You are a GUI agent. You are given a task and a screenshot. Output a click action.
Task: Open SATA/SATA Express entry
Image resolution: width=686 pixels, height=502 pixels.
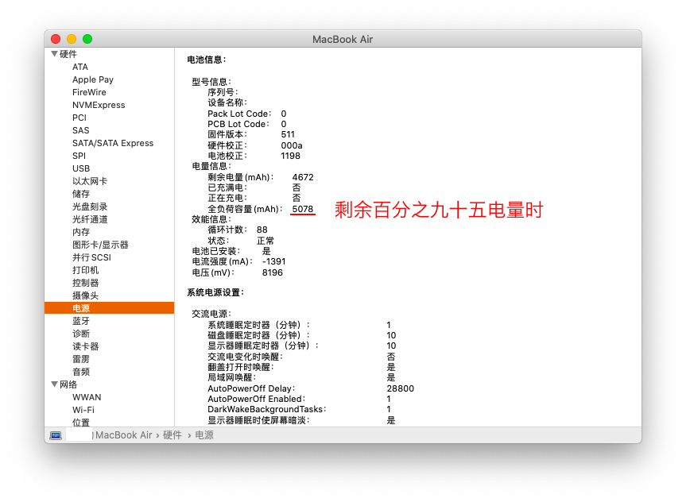click(113, 143)
